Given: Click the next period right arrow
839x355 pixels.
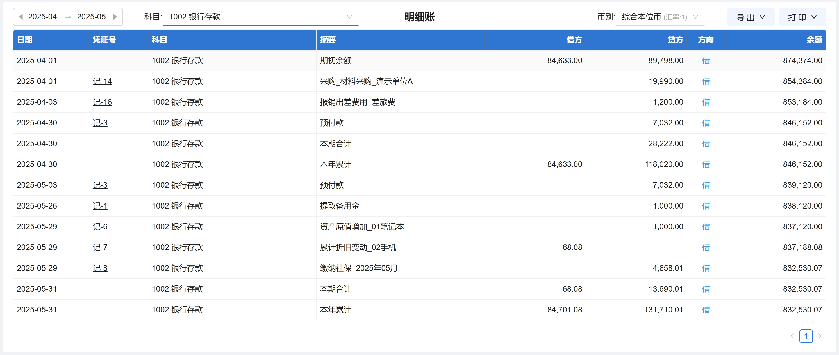Looking at the screenshot, I should (115, 17).
